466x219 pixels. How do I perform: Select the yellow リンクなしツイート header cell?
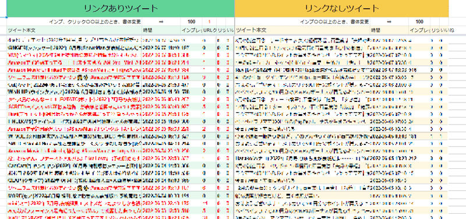[341, 8]
